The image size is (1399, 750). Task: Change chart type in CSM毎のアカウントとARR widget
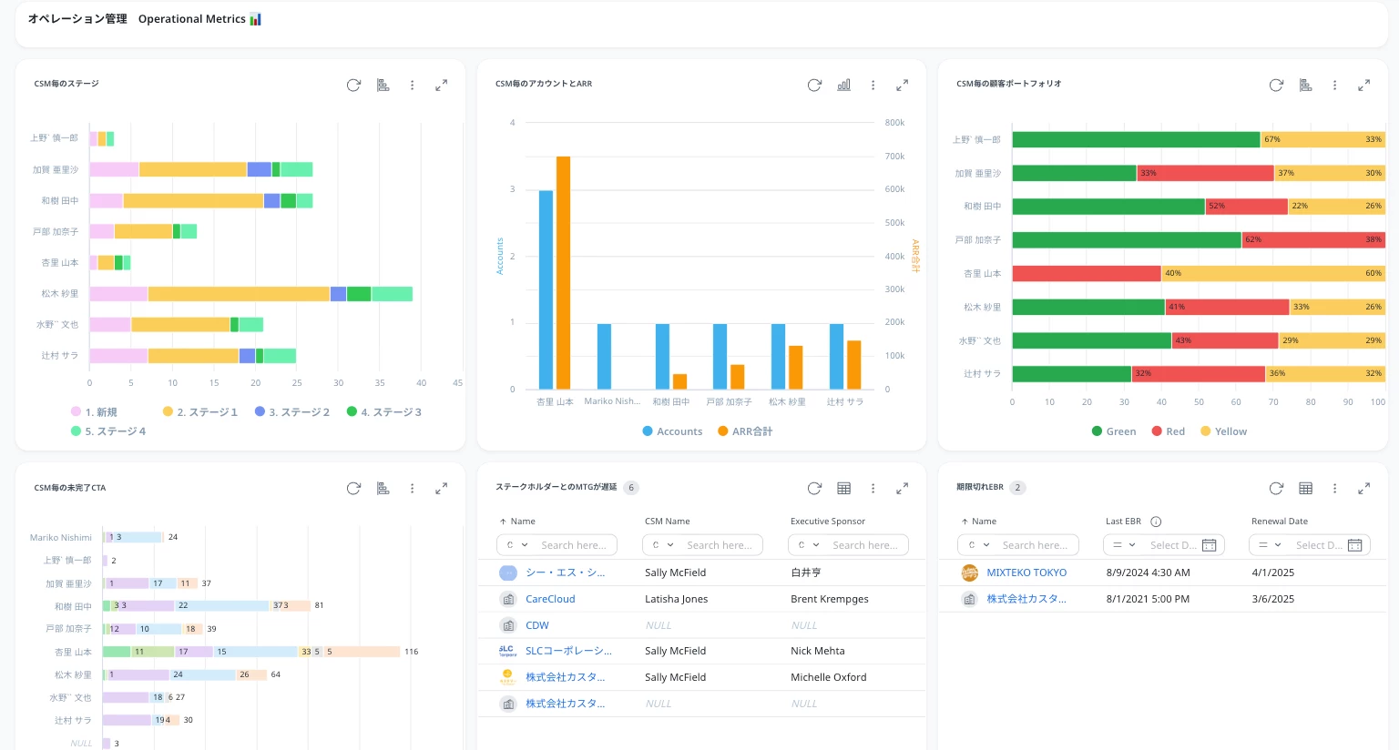click(844, 85)
